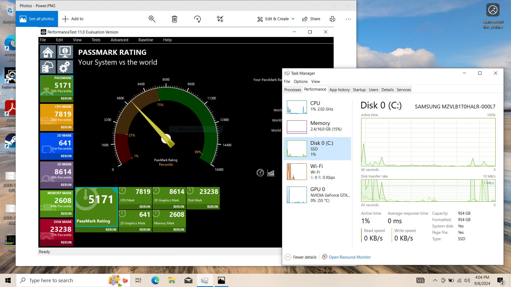Screen dimensions: 511x287
Task: Click the Average response time 0 ms value
Action: pyautogui.click(x=395, y=221)
